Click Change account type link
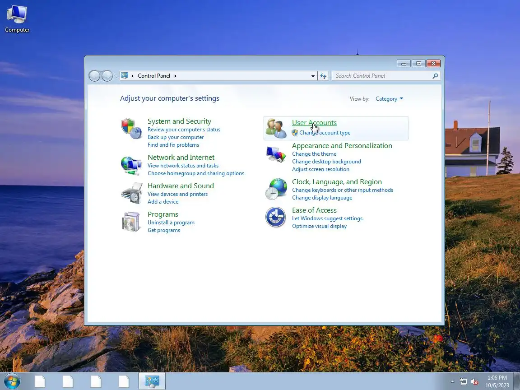 tap(325, 133)
